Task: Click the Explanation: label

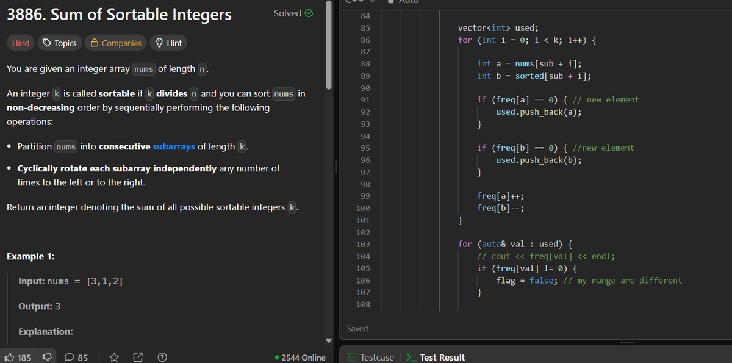Action: pyautogui.click(x=46, y=332)
